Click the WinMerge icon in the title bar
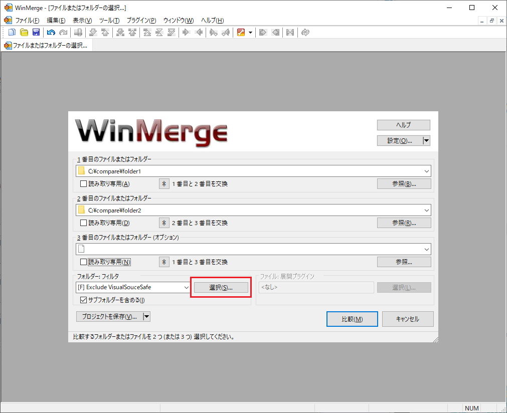Image resolution: width=507 pixels, height=413 pixels. point(8,8)
